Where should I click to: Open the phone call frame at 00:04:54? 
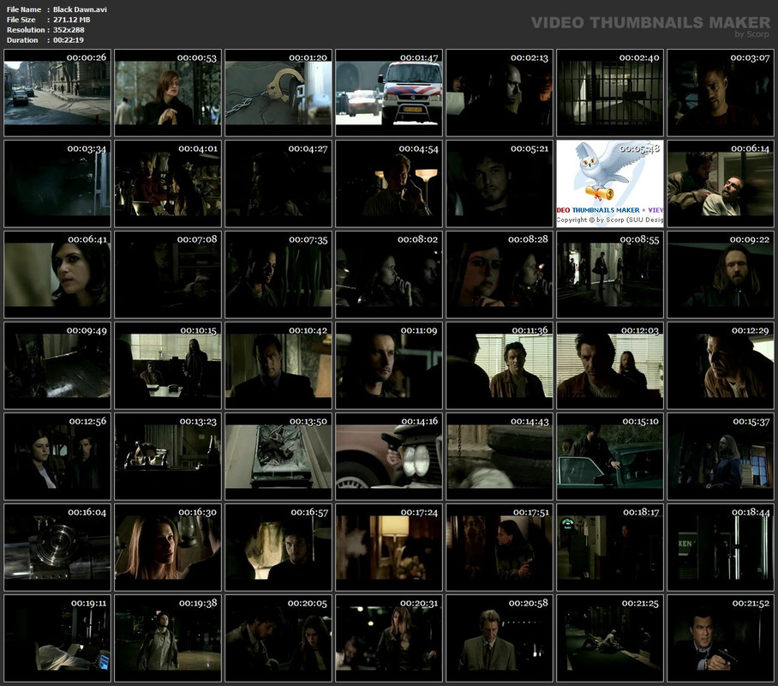click(x=389, y=184)
